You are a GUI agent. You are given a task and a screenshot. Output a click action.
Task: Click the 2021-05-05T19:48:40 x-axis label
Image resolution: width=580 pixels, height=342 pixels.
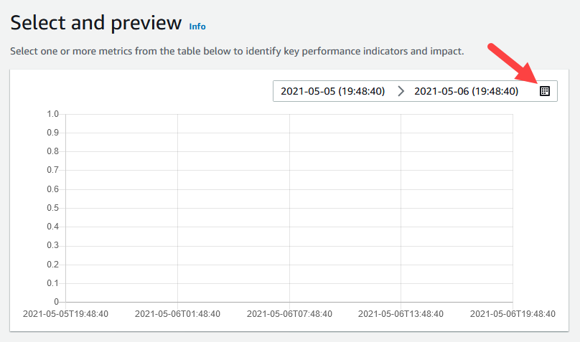pos(65,314)
